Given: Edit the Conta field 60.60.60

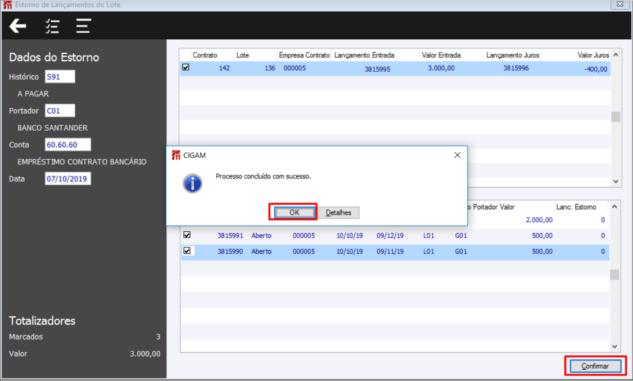Looking at the screenshot, I should pyautogui.click(x=68, y=145).
